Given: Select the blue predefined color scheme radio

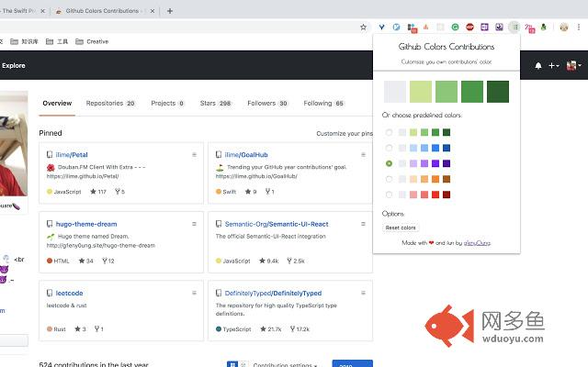Looking at the screenshot, I should pos(389,148).
